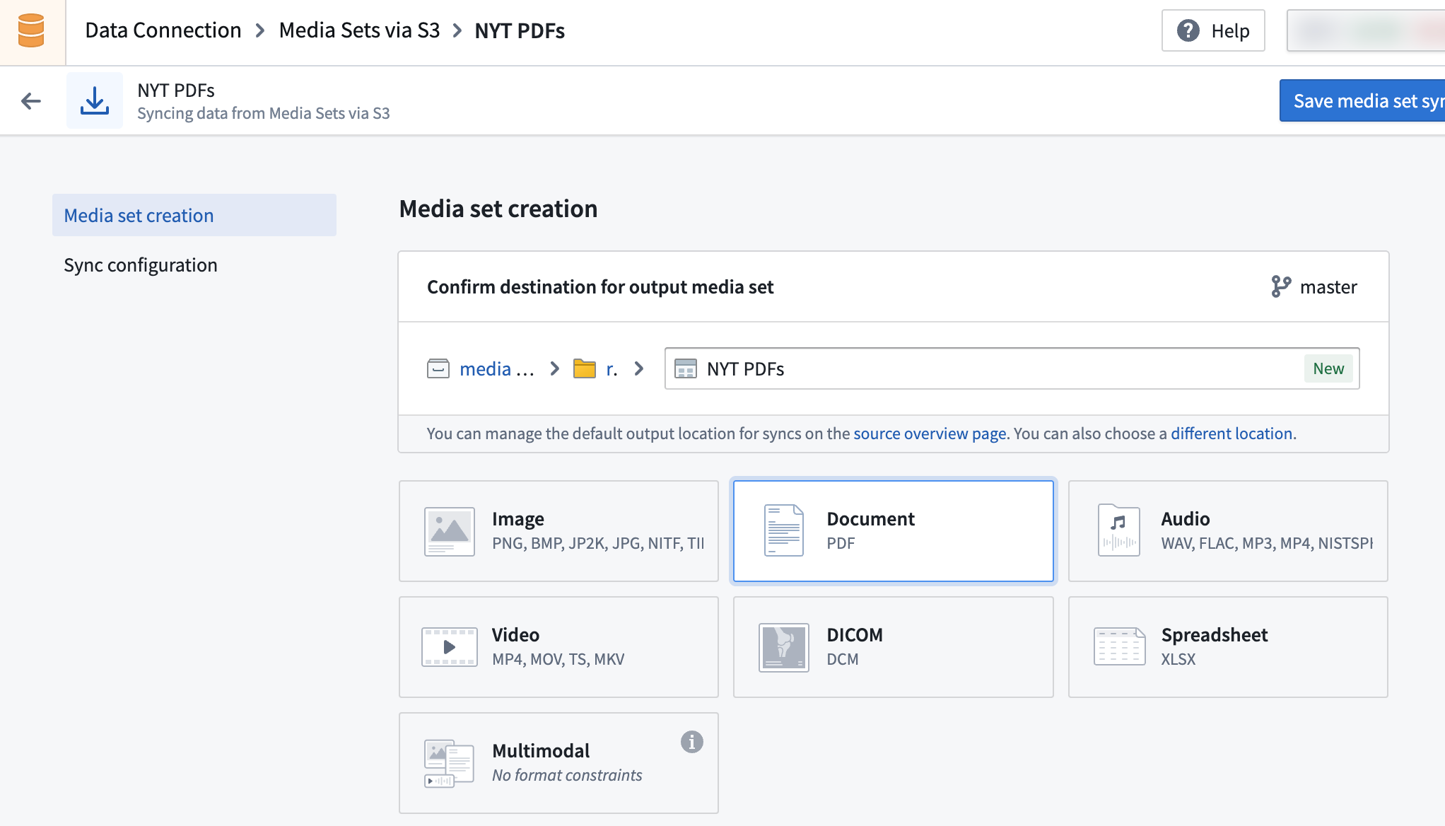
Task: Click the orange database logo icon
Action: pos(31,31)
